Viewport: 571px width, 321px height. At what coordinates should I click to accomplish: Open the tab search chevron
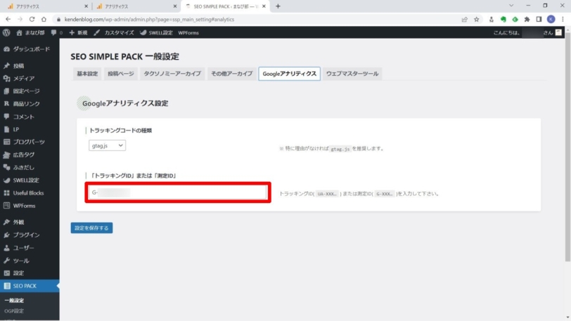(511, 6)
